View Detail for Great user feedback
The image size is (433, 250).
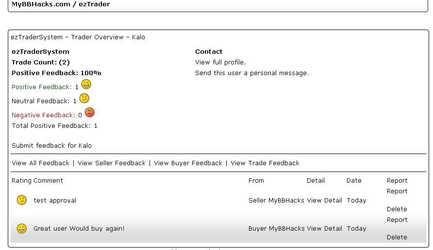coord(324,229)
